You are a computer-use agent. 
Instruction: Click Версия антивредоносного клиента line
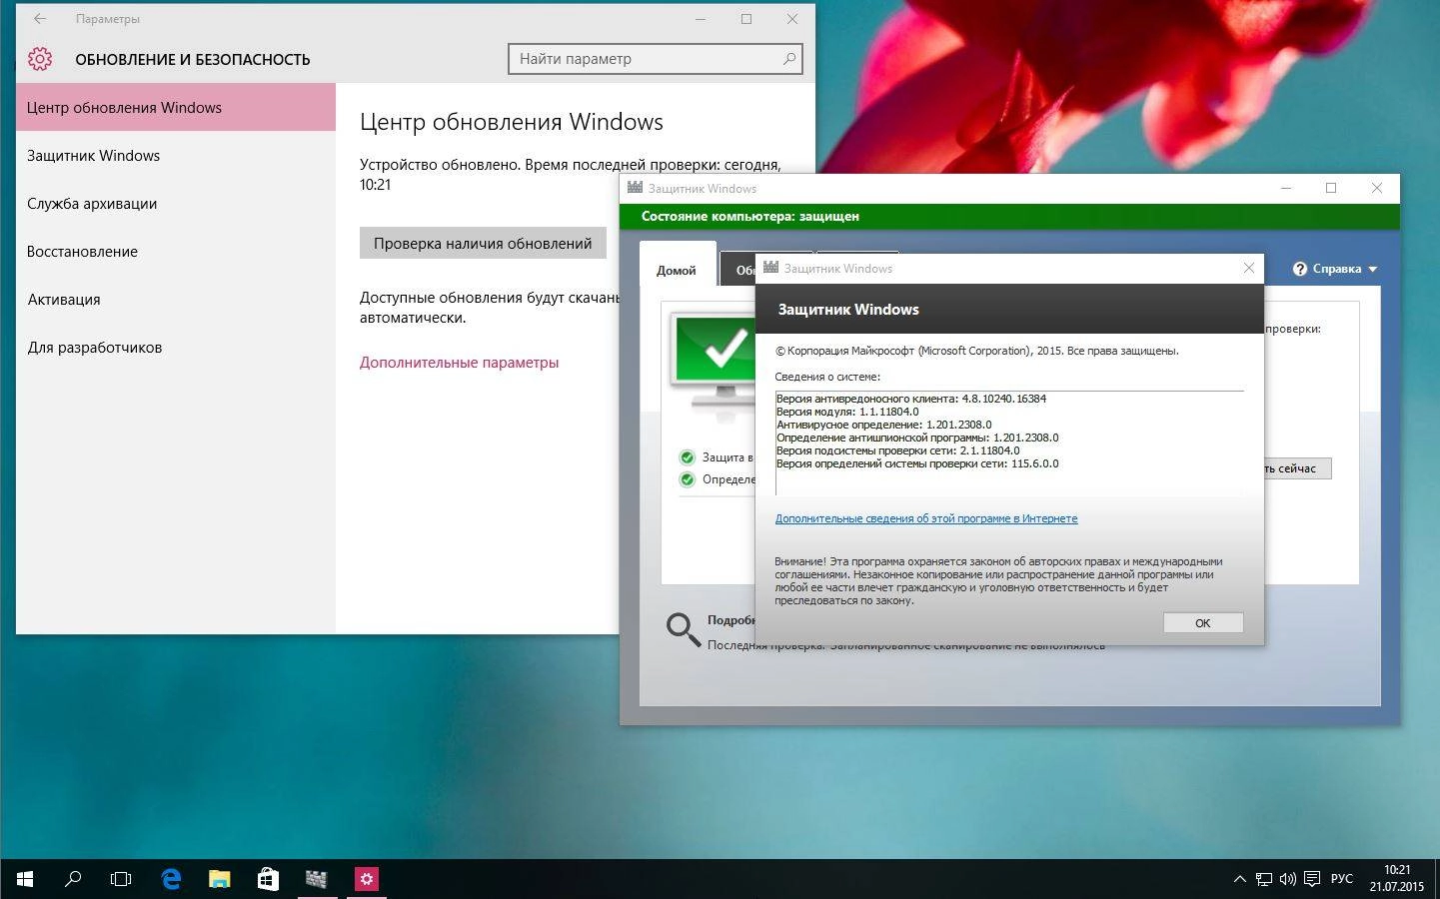pyautogui.click(x=911, y=399)
